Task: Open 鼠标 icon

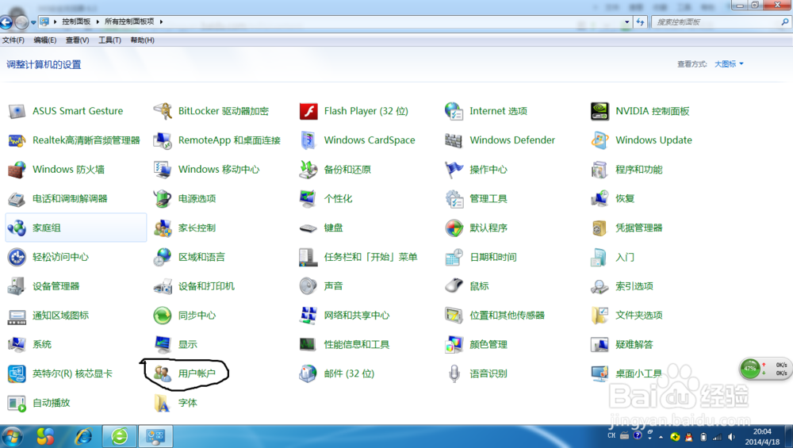Action: (x=454, y=286)
